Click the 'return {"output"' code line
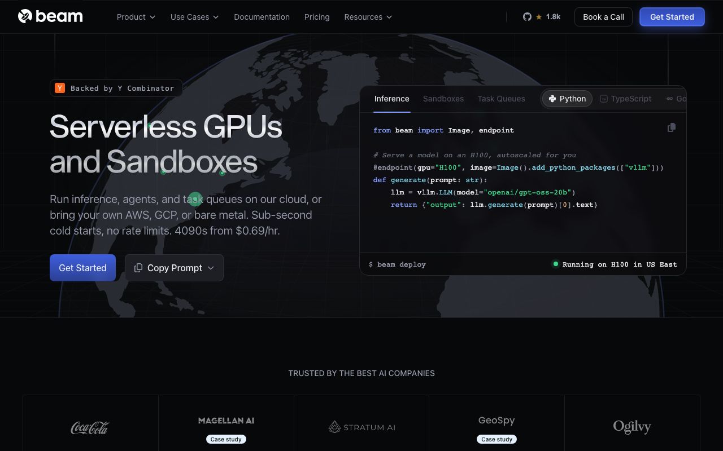The height and width of the screenshot is (451, 723). tap(494, 205)
